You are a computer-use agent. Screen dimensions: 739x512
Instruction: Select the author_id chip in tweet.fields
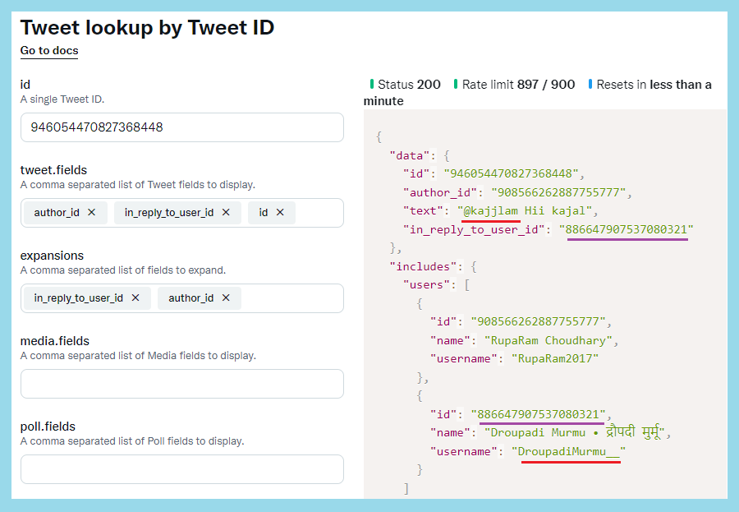point(57,212)
